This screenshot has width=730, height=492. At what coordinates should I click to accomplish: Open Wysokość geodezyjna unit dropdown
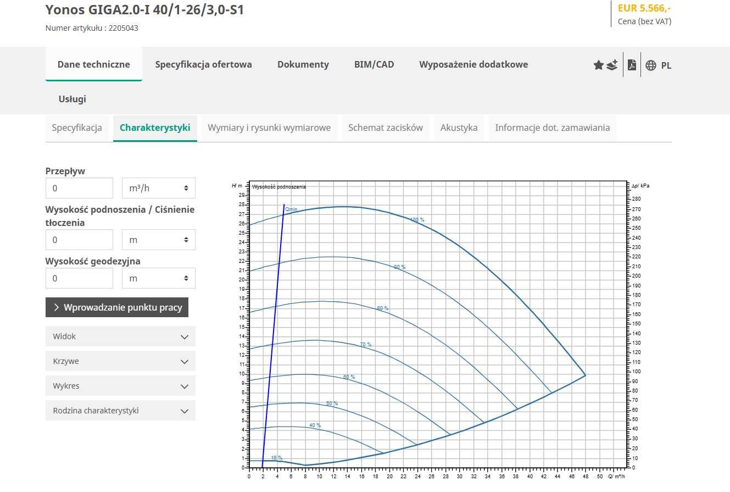coord(158,278)
